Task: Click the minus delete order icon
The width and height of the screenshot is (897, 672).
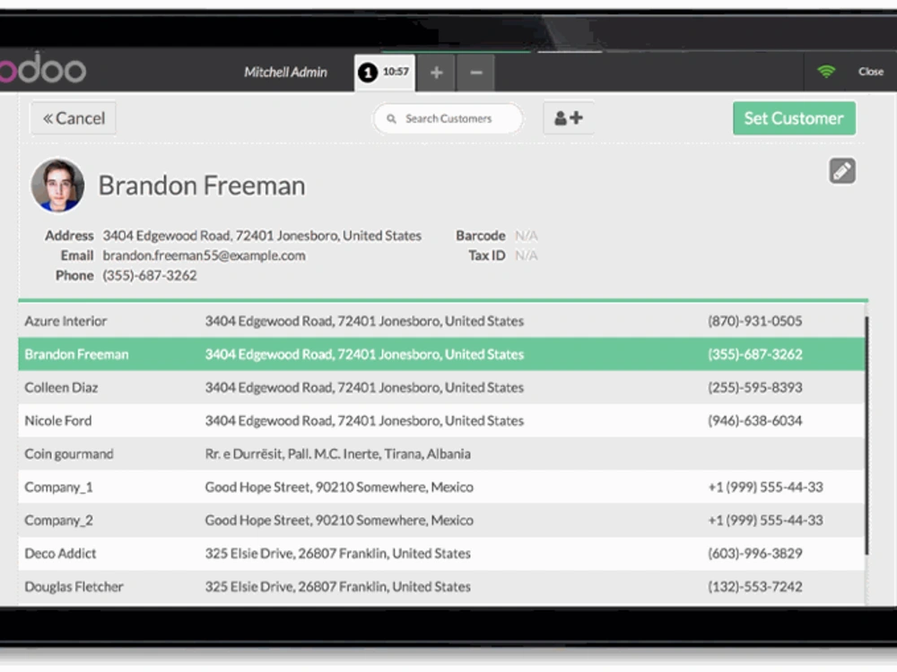Action: (476, 73)
